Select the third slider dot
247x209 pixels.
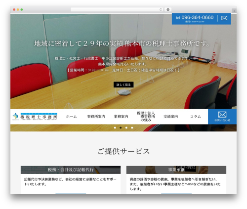click(x=126, y=127)
